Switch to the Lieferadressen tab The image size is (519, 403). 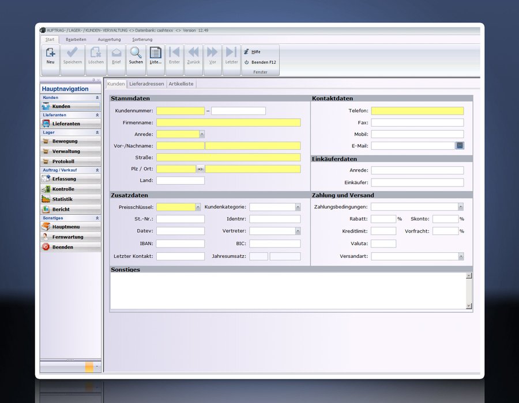tap(146, 84)
